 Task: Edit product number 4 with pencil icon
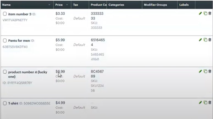coord(200,71)
